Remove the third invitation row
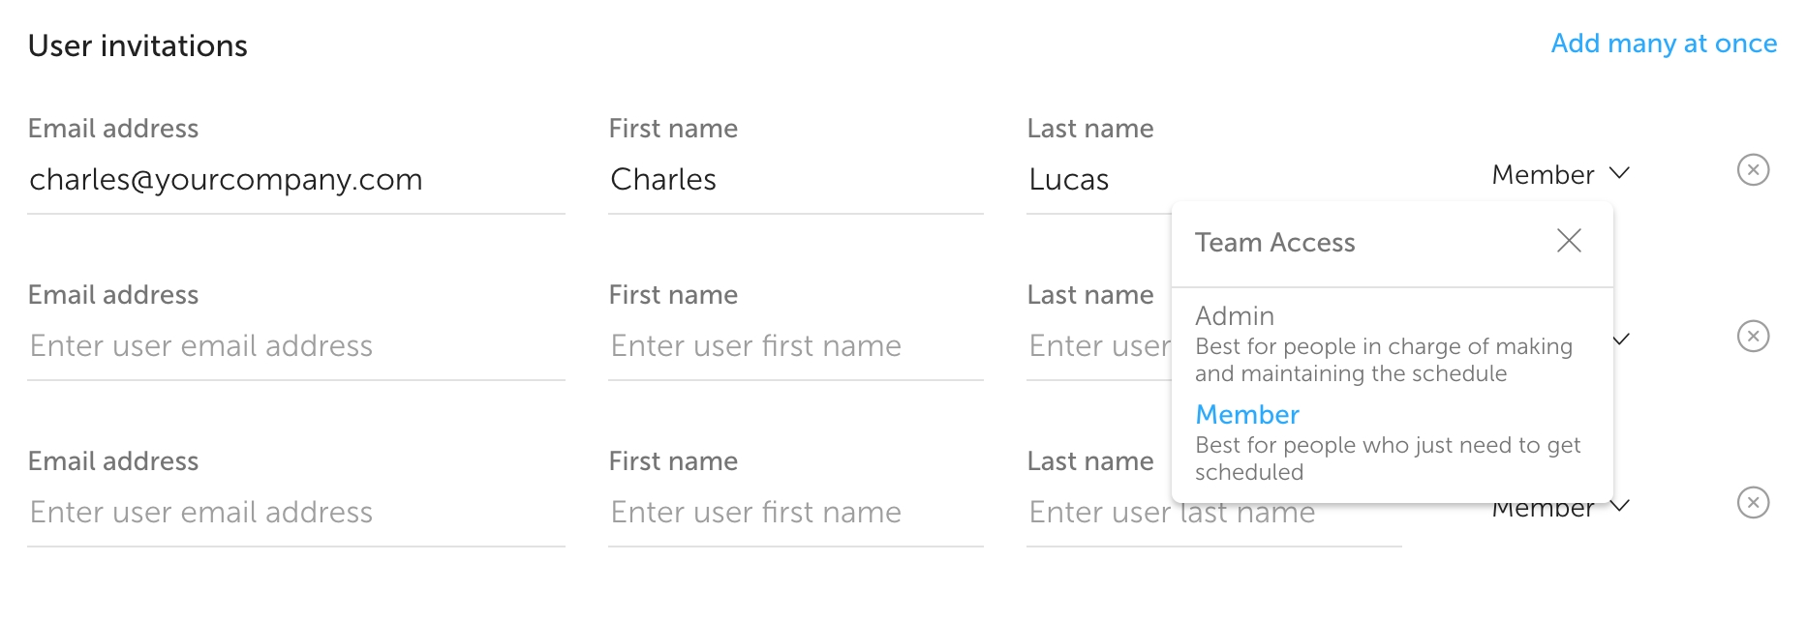Screen dimensions: 1807x621 (1753, 503)
